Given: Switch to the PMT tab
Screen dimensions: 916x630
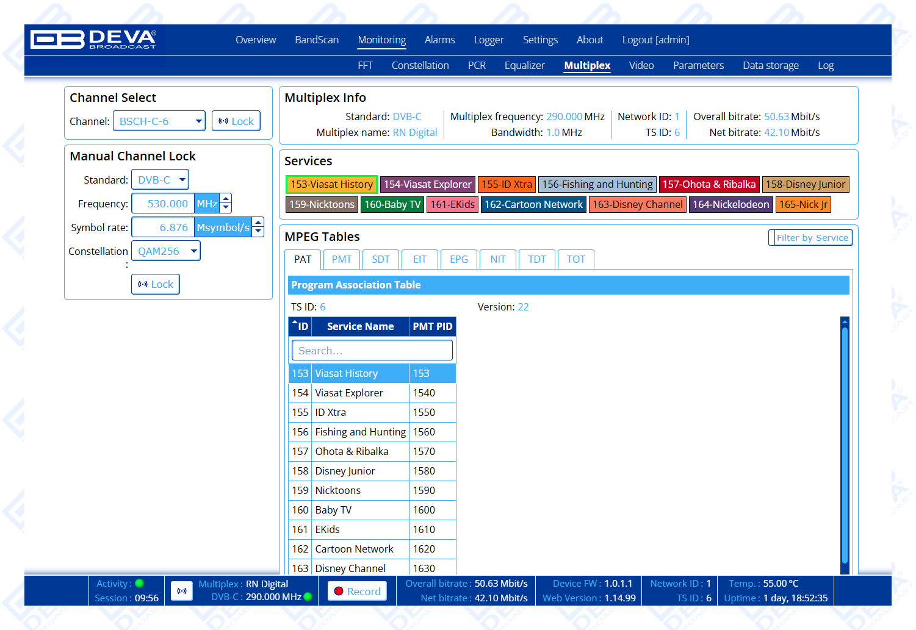Looking at the screenshot, I should (342, 259).
